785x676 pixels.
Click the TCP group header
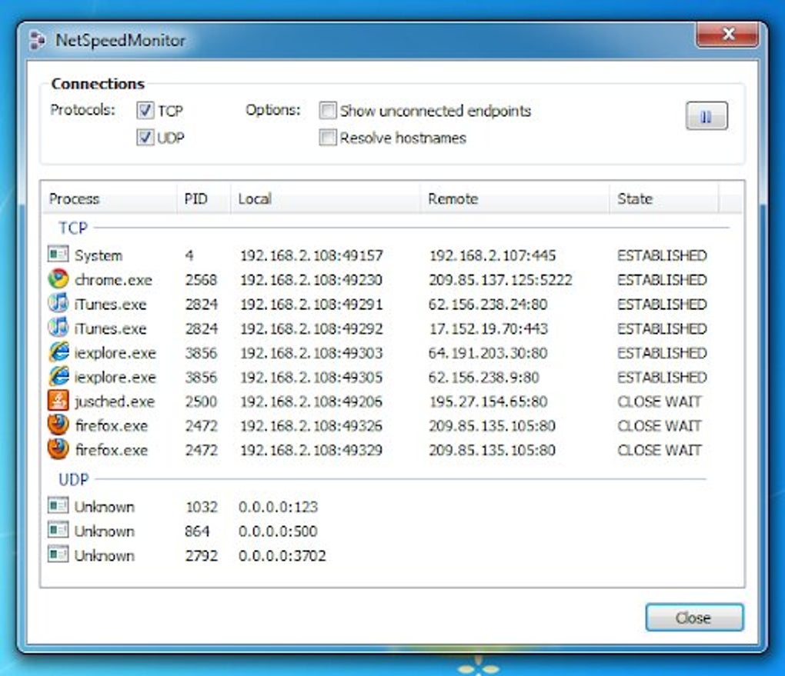[x=73, y=228]
